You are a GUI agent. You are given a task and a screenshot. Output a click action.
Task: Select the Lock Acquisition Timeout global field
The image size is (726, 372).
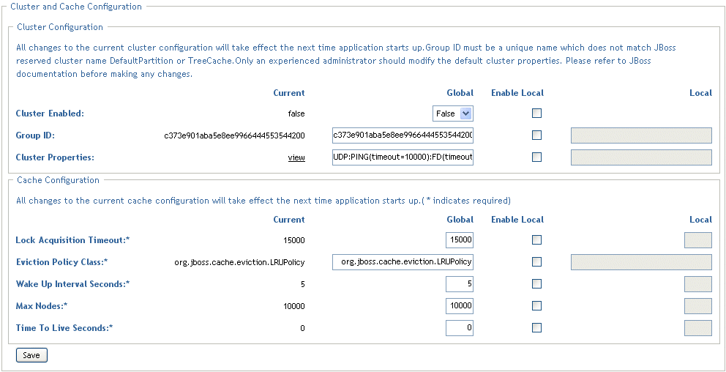[x=460, y=240]
